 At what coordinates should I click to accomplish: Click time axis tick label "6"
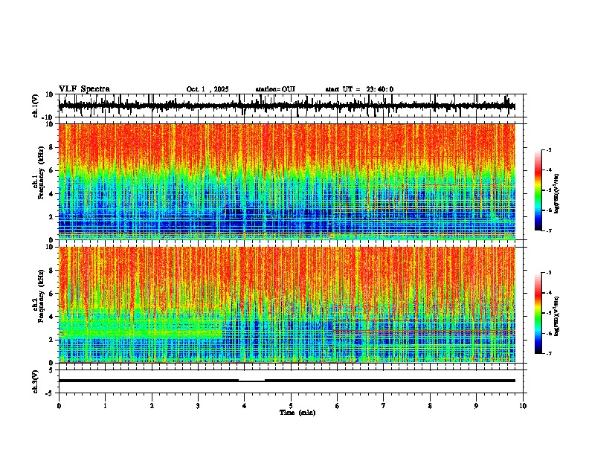338,406
